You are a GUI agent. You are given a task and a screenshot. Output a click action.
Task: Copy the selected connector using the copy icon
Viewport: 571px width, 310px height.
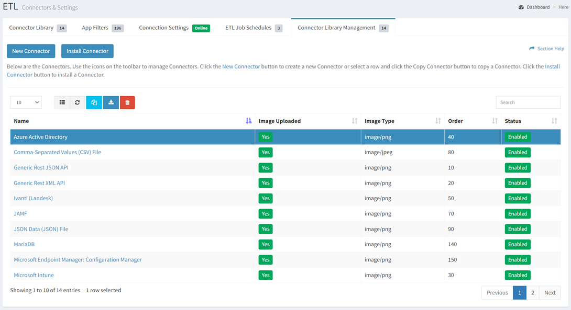[x=94, y=102]
